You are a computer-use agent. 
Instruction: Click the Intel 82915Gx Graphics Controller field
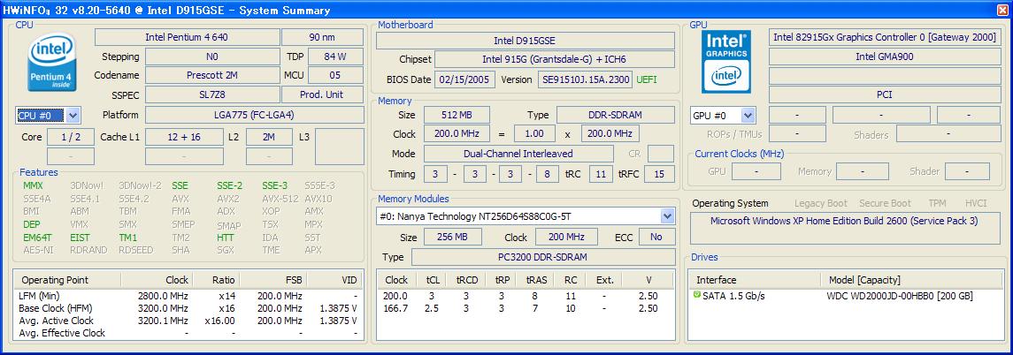(x=885, y=37)
